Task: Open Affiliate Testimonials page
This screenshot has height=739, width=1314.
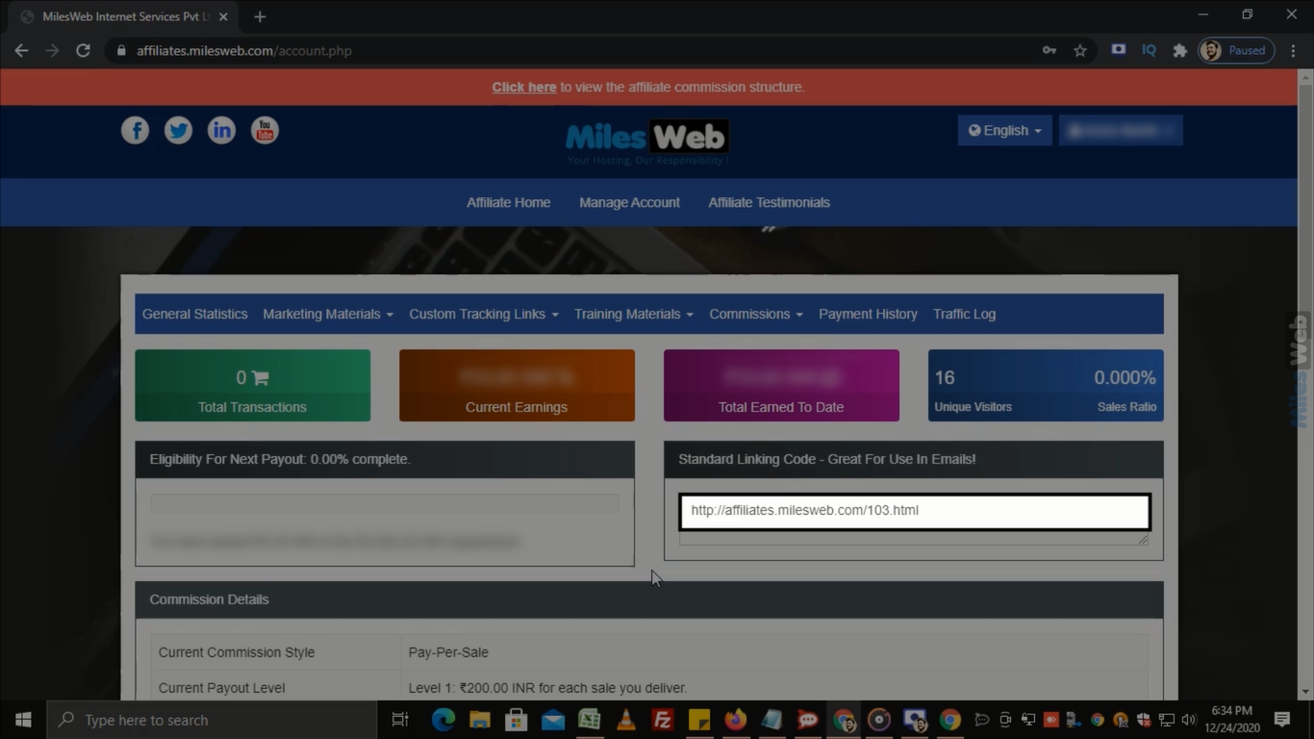Action: tap(769, 202)
